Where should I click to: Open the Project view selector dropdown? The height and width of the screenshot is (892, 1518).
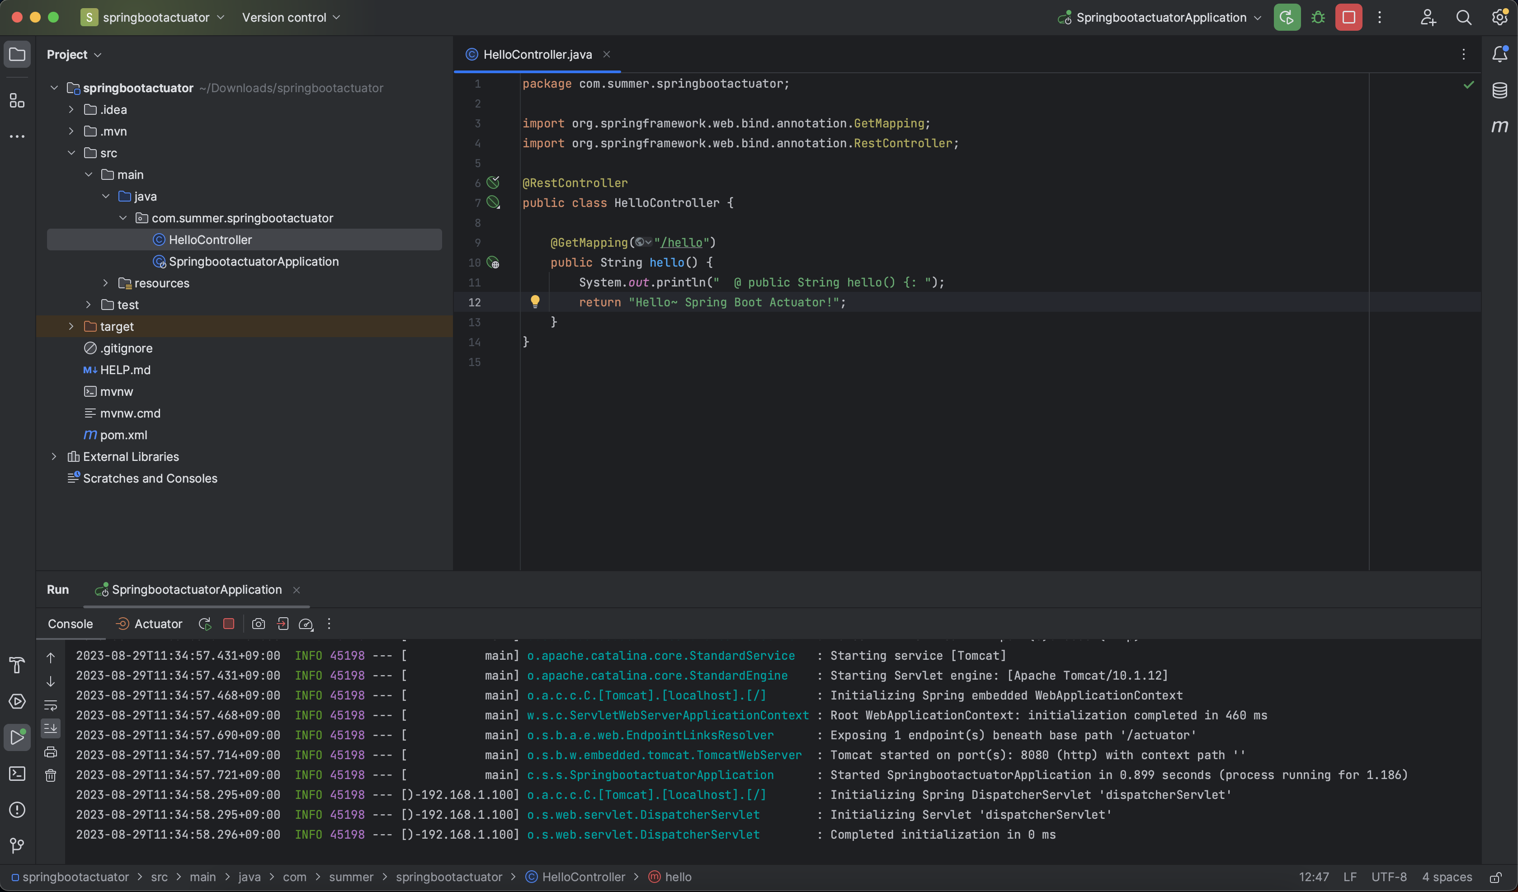pyautogui.click(x=74, y=55)
